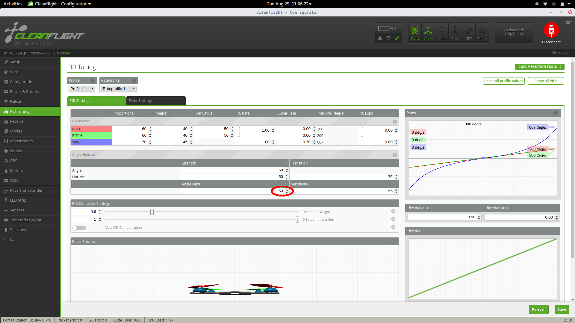Screen dimensions: 575x323
Task: Open Cleanflight Configurator app menu in top bar
Action: point(60,4)
